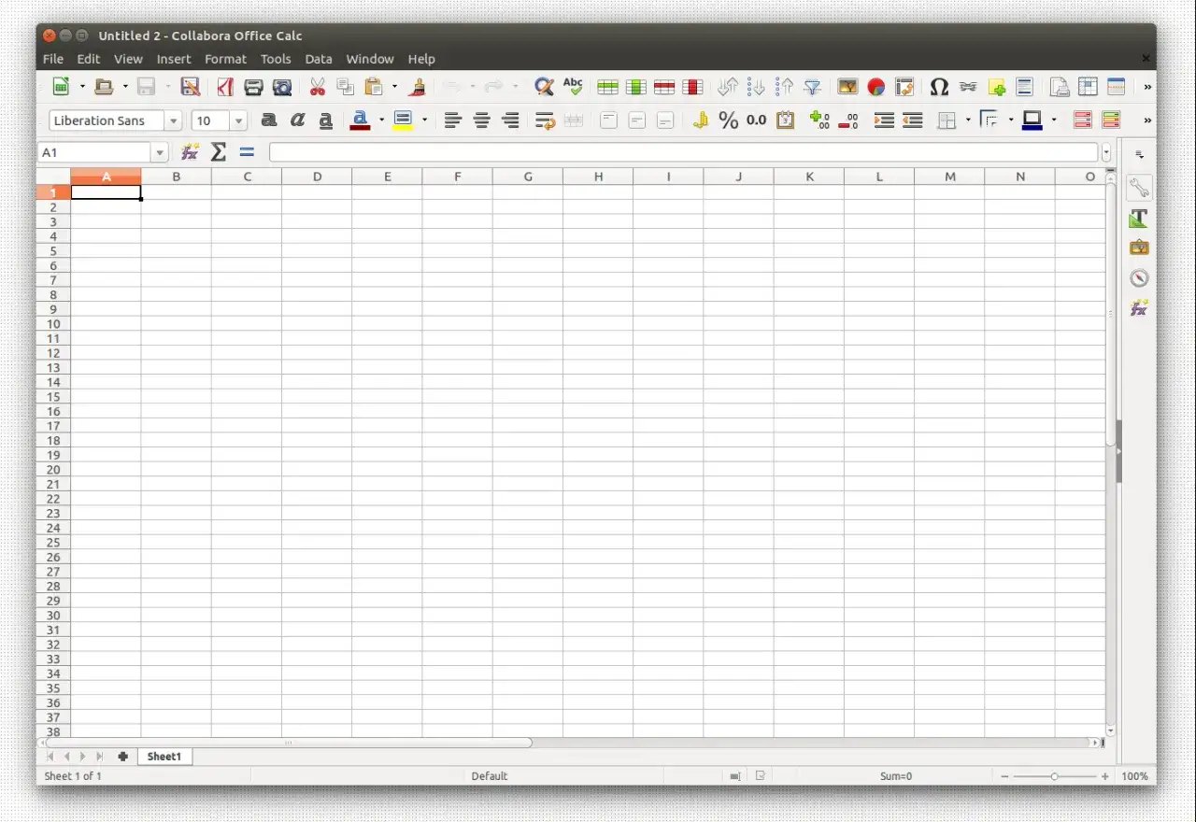Export the spreadsheet directly as PDF
This screenshot has height=822, width=1196.
coord(224,86)
